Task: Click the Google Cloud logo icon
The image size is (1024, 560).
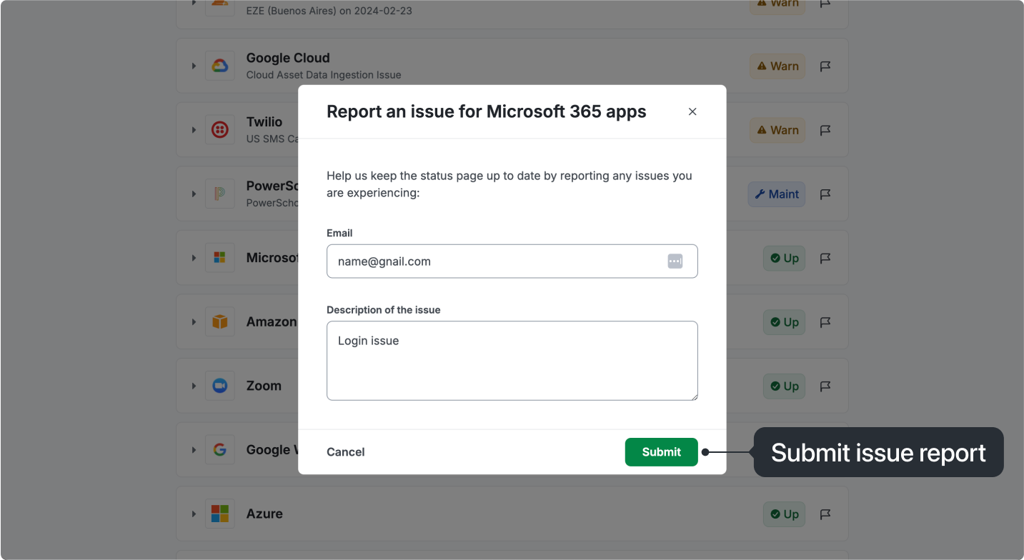Action: coord(219,66)
